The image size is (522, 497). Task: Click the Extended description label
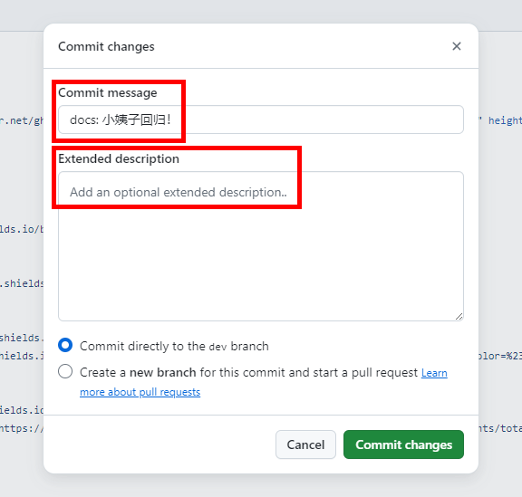click(119, 158)
